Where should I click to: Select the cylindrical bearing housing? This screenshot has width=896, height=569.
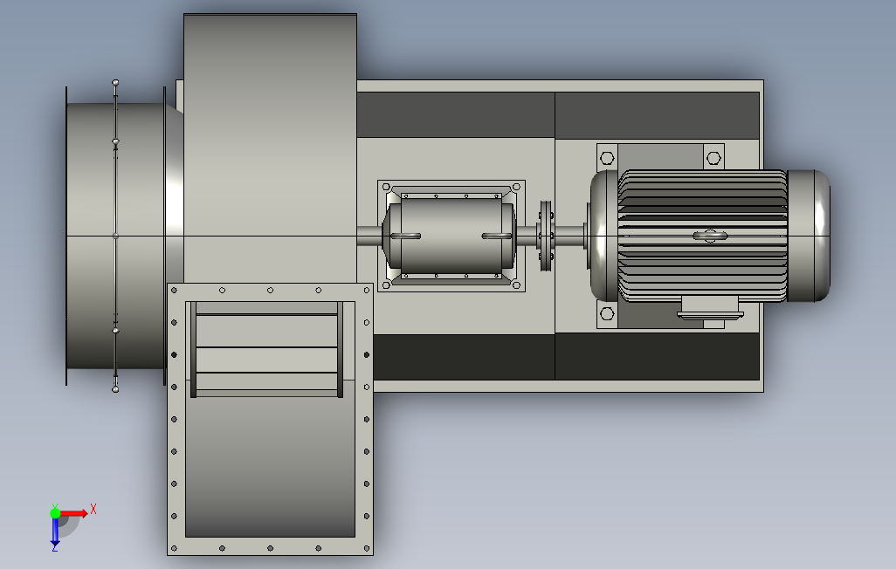point(451,236)
